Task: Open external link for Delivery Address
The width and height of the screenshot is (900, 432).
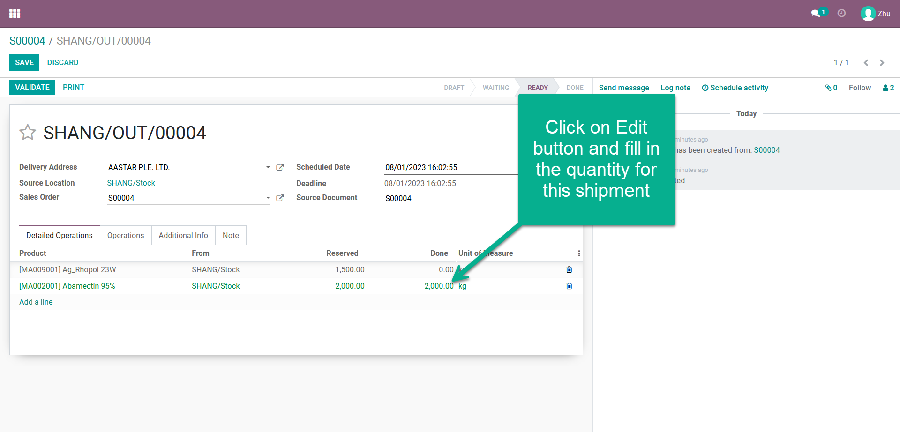Action: click(280, 167)
